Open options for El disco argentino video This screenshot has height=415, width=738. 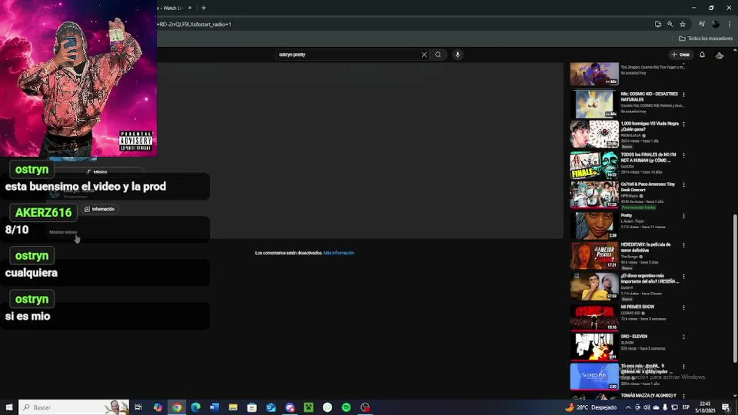pyautogui.click(x=684, y=276)
